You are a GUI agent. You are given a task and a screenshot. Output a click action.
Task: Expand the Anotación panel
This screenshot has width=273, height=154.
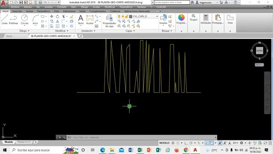88,31
